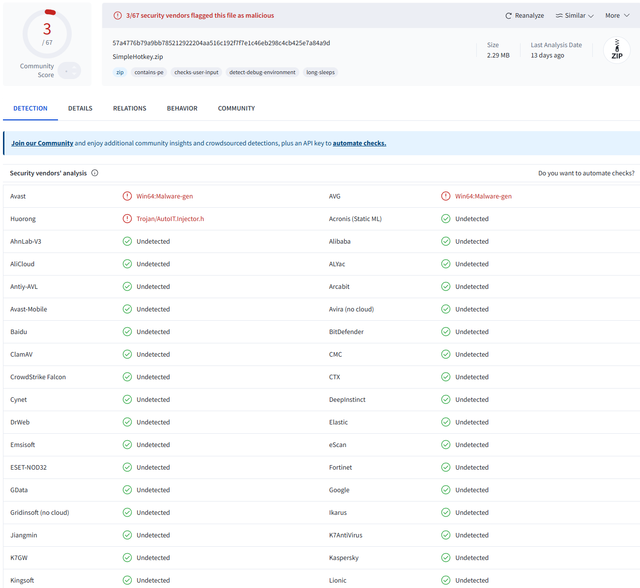Click the green check icon for AhnLab-V3
640x588 pixels.
coord(127,241)
